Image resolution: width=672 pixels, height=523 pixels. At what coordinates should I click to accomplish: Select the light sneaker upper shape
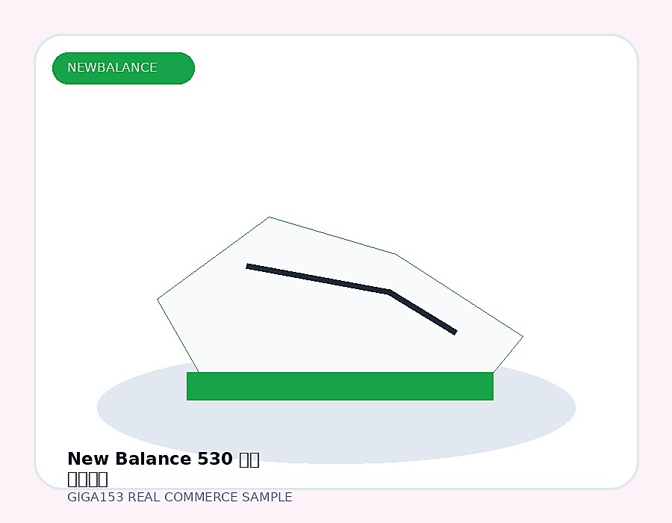click(x=340, y=294)
